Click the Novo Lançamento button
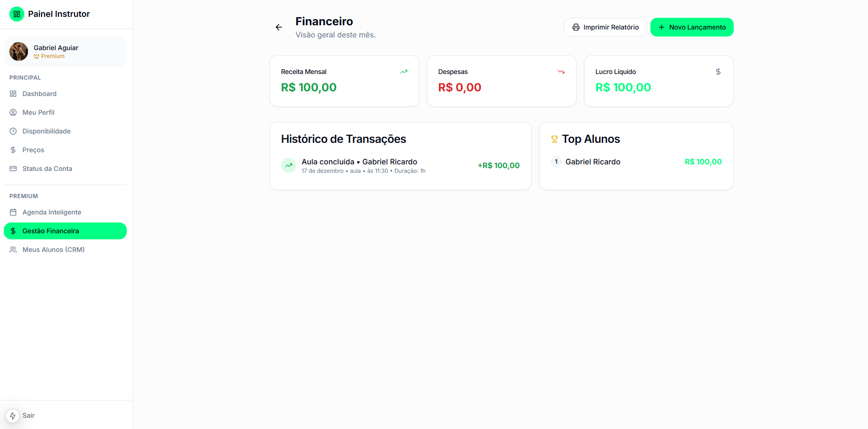 tap(692, 27)
